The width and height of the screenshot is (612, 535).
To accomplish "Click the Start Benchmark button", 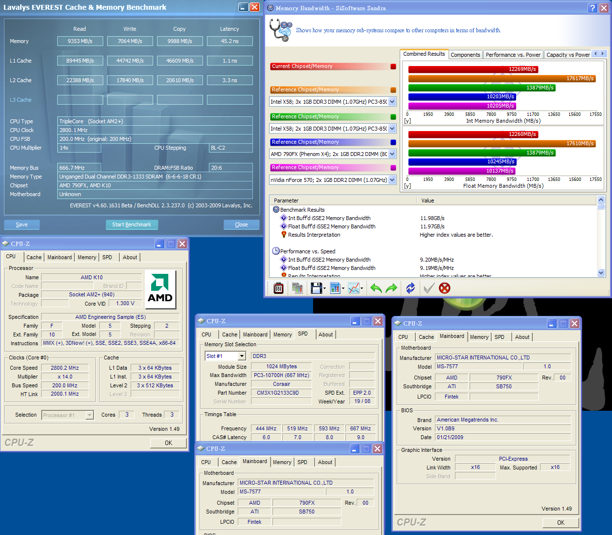I will (x=132, y=224).
